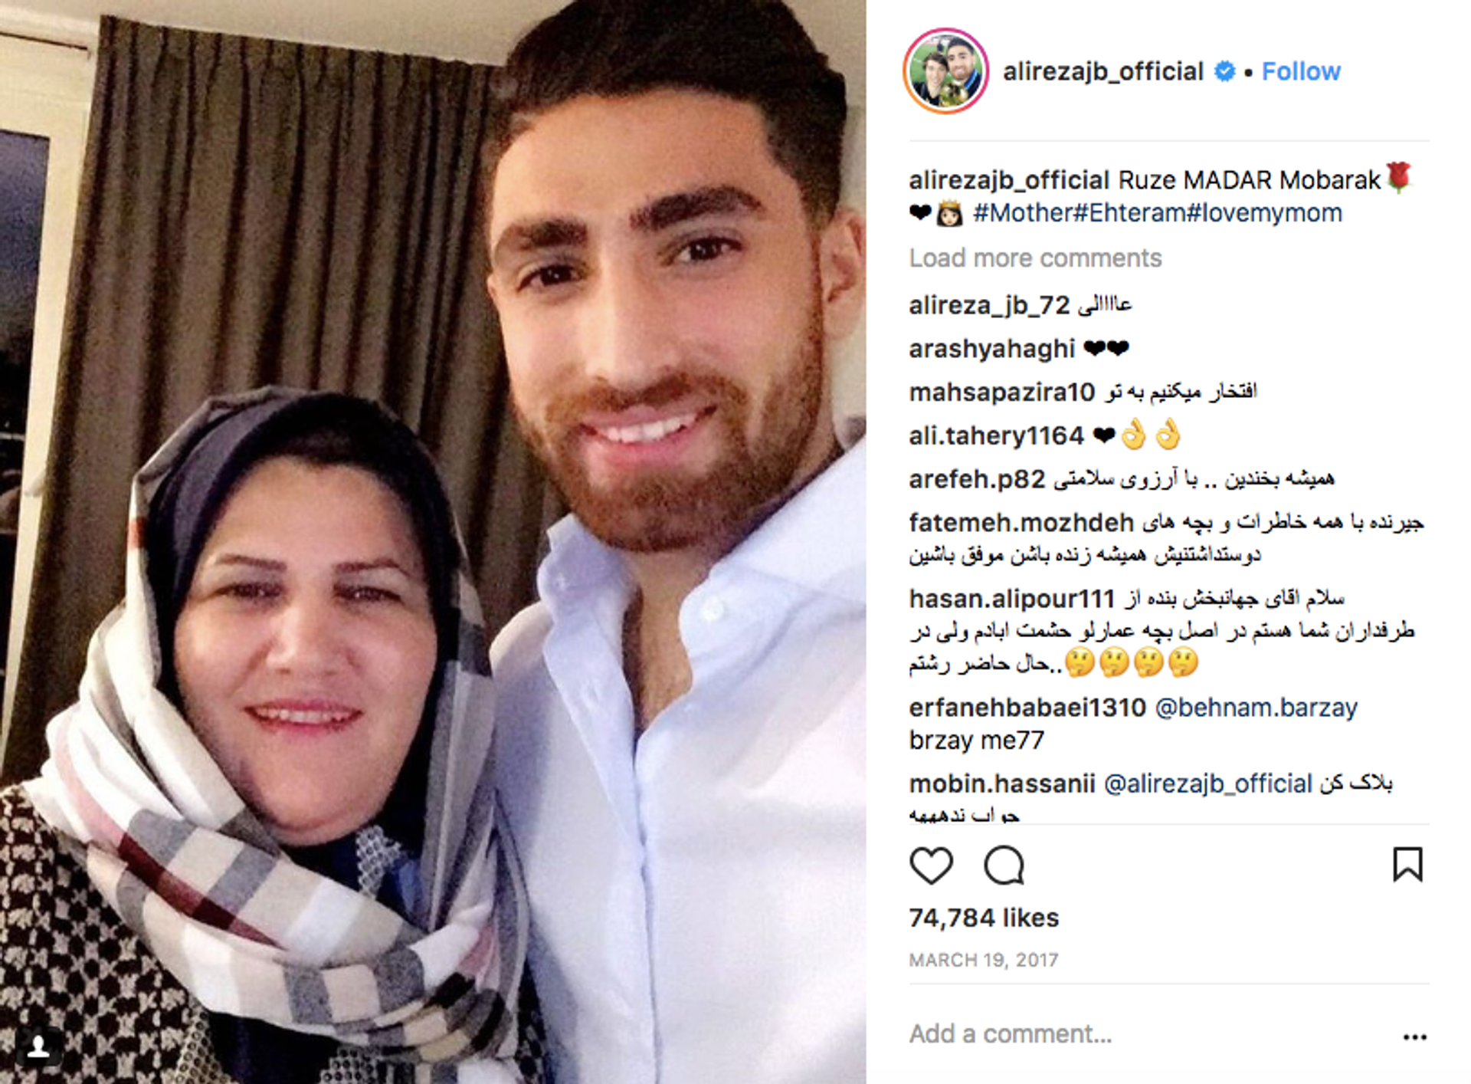Open alirezajb_official username in header

(x=1103, y=71)
